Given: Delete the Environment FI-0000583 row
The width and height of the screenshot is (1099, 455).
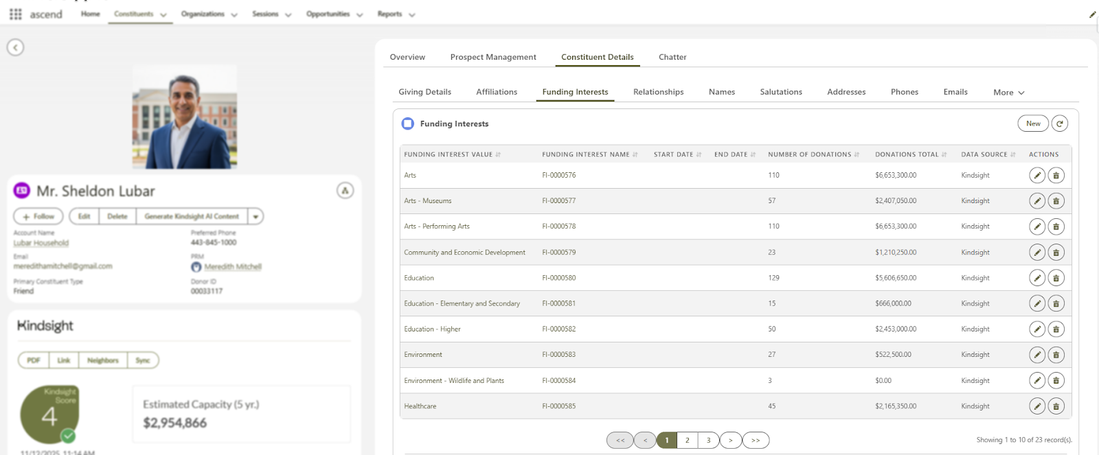Looking at the screenshot, I should pyautogui.click(x=1056, y=355).
